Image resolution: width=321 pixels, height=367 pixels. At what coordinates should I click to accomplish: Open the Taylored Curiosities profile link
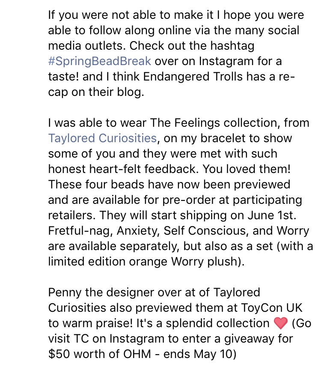coord(102,138)
